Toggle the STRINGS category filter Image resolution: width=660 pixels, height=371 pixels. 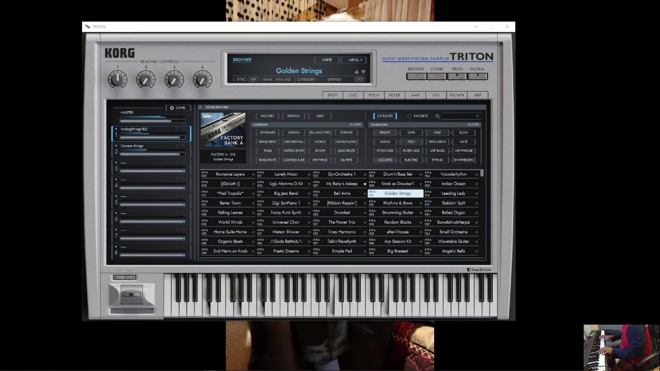pyautogui.click(x=346, y=132)
